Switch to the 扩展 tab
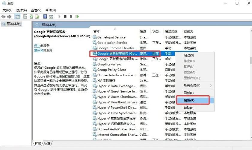 coord(38,143)
